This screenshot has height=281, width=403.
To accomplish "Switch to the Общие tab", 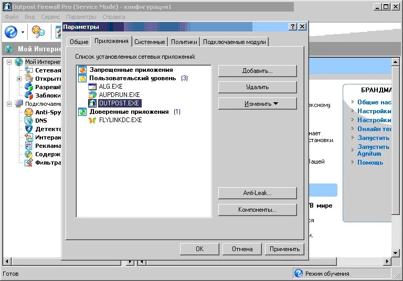I will (79, 42).
